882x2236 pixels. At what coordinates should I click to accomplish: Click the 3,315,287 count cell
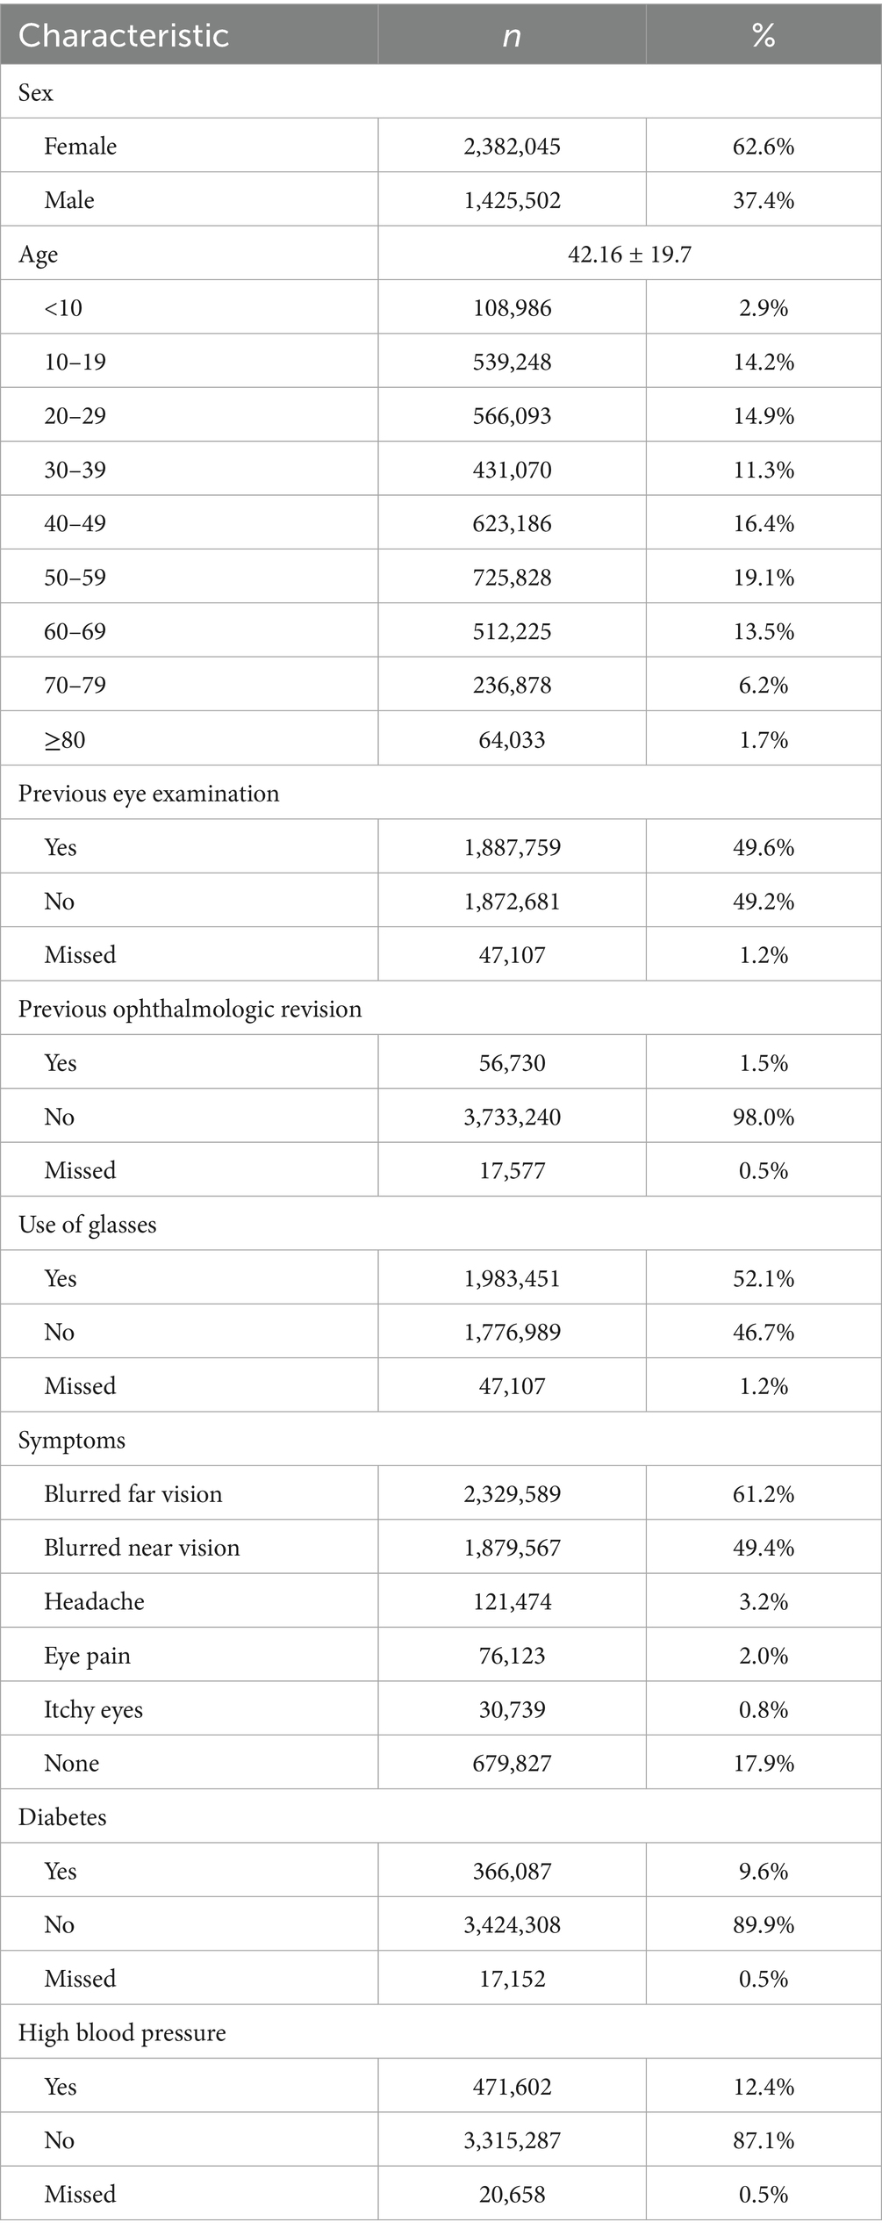point(512,2140)
